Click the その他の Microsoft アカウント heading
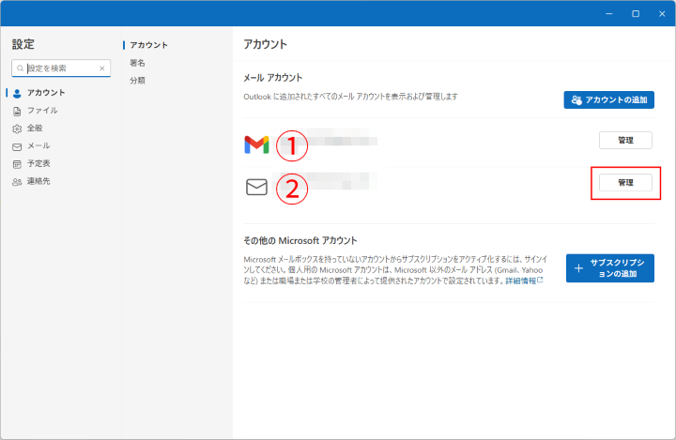 [300, 240]
